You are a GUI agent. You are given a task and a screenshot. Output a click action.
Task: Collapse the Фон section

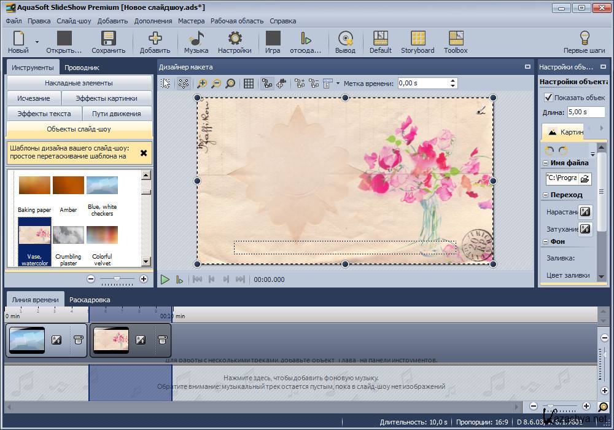[545, 242]
